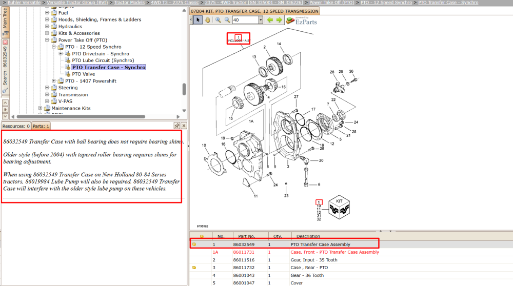
Task: Select Maintenance Kits in the tree
Action: click(x=71, y=108)
